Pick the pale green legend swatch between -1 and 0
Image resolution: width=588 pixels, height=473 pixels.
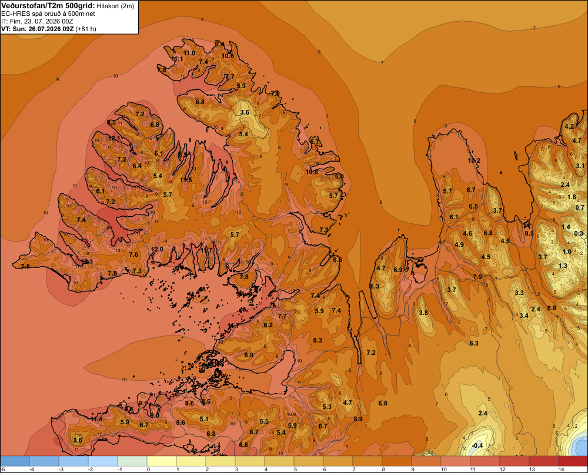[132, 461]
